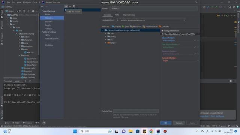
Task: Open the Navigate menu
Action: 27,2
